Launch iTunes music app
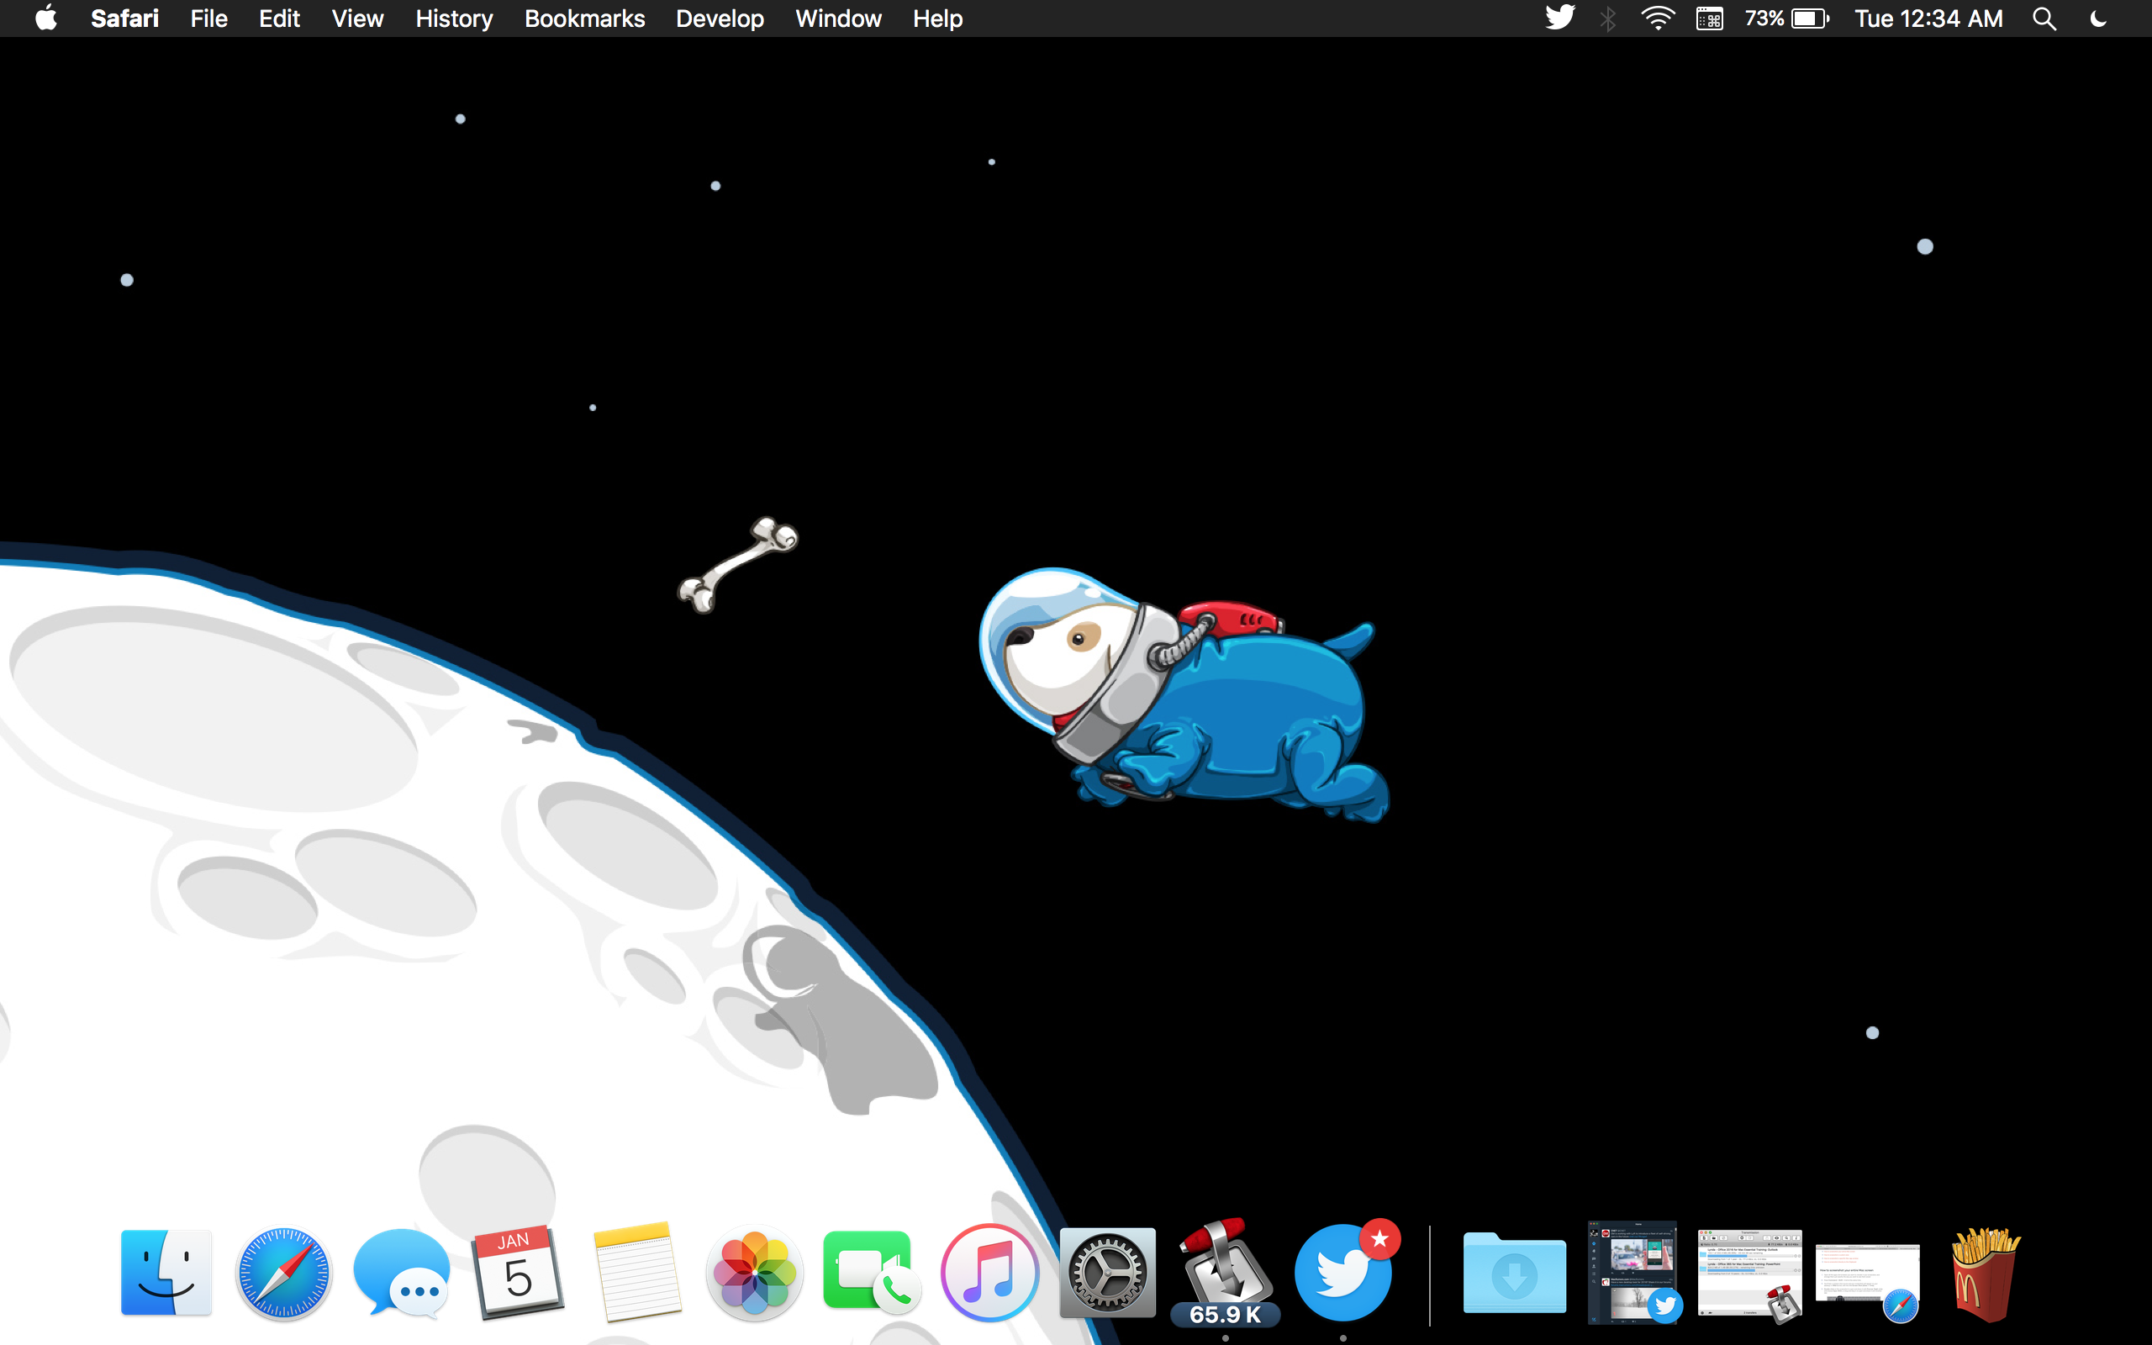Screen dimensions: 2152x1345 click(989, 1273)
